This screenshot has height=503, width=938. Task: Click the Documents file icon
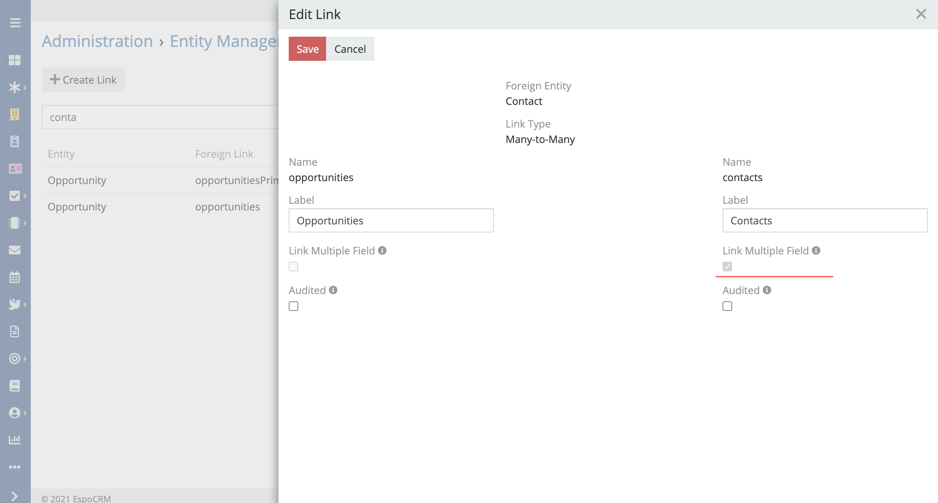(15, 331)
